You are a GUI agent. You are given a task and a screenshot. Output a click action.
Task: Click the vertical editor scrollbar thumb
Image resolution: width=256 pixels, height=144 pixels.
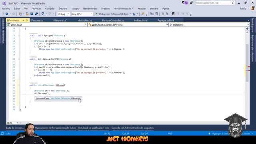click(x=247, y=63)
